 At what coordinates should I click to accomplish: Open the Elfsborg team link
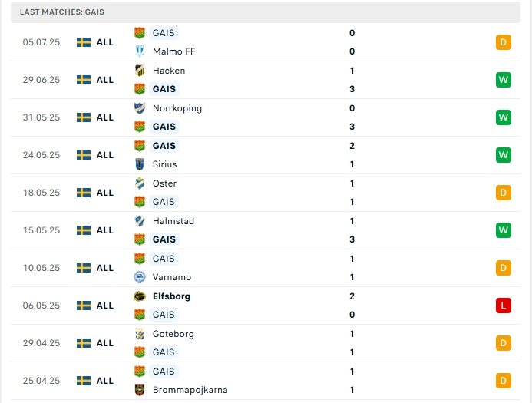click(x=171, y=296)
